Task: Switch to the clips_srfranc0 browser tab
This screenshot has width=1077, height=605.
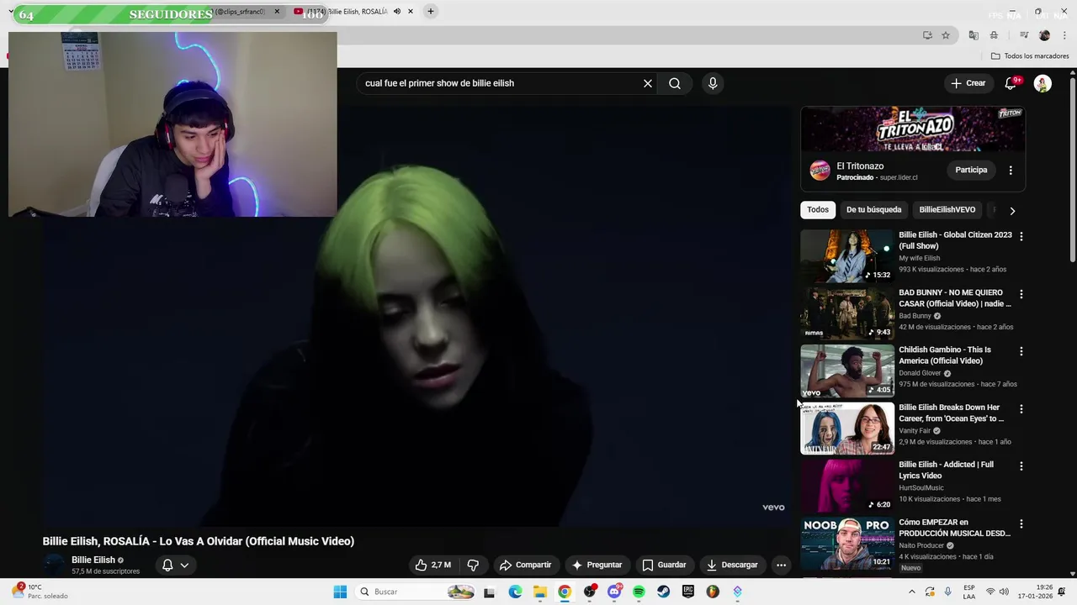Action: point(240,12)
